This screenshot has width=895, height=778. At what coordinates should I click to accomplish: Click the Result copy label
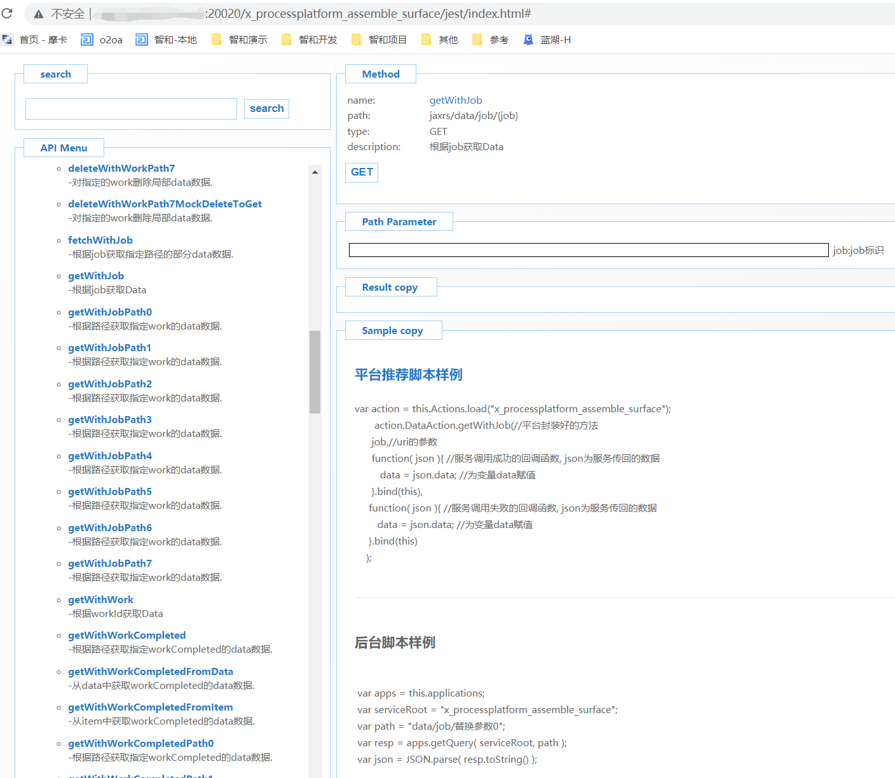coord(390,288)
